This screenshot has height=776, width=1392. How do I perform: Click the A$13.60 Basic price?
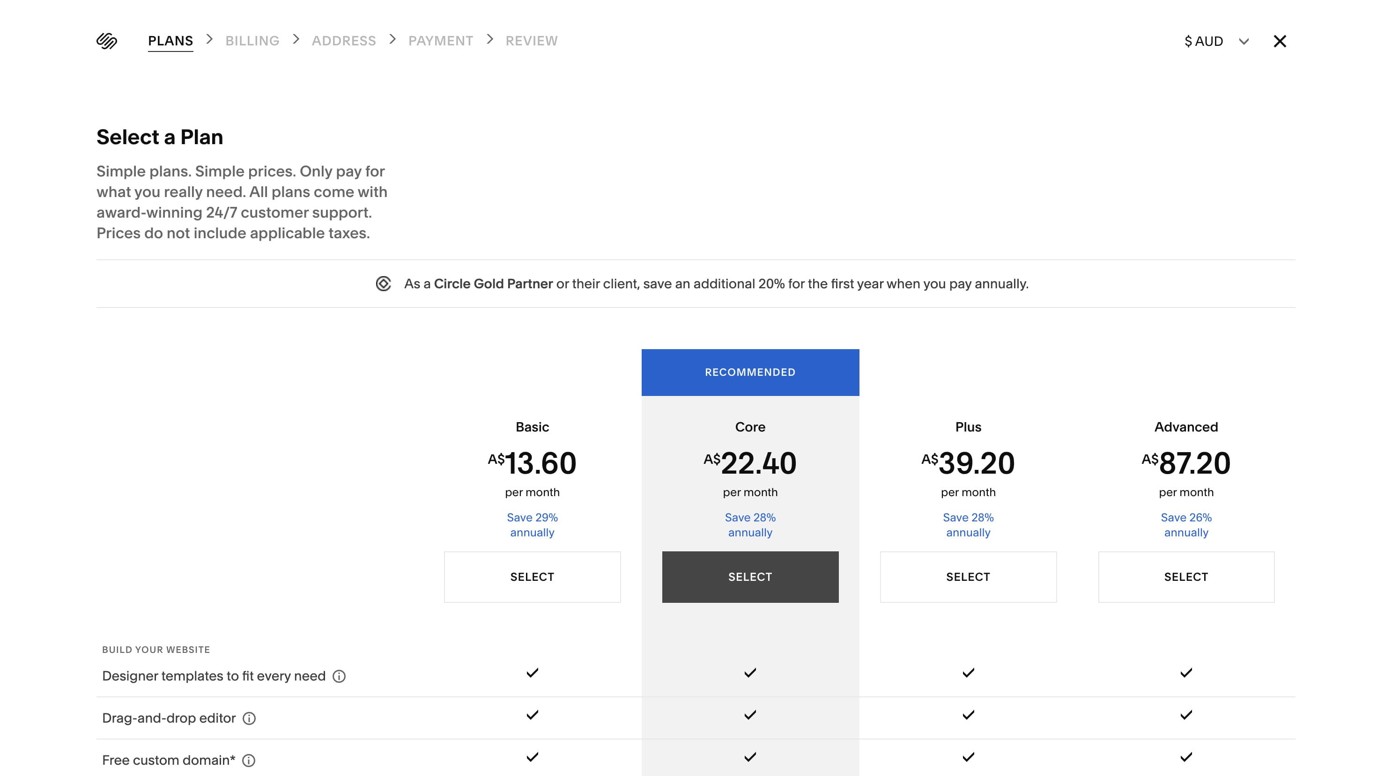(x=532, y=463)
